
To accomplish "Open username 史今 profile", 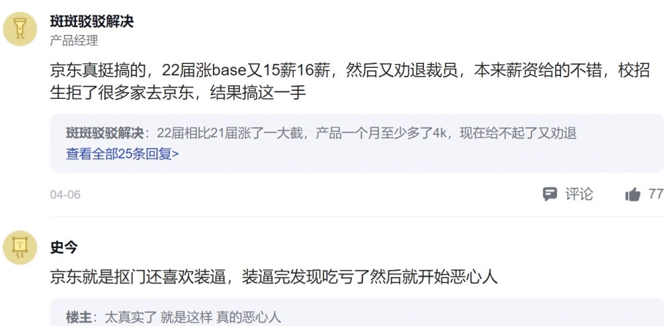I will click(x=64, y=247).
